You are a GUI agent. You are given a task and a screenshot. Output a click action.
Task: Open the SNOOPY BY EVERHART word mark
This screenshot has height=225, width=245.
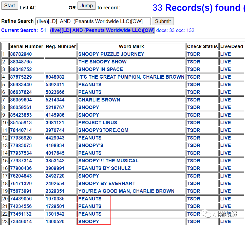coord(107,184)
